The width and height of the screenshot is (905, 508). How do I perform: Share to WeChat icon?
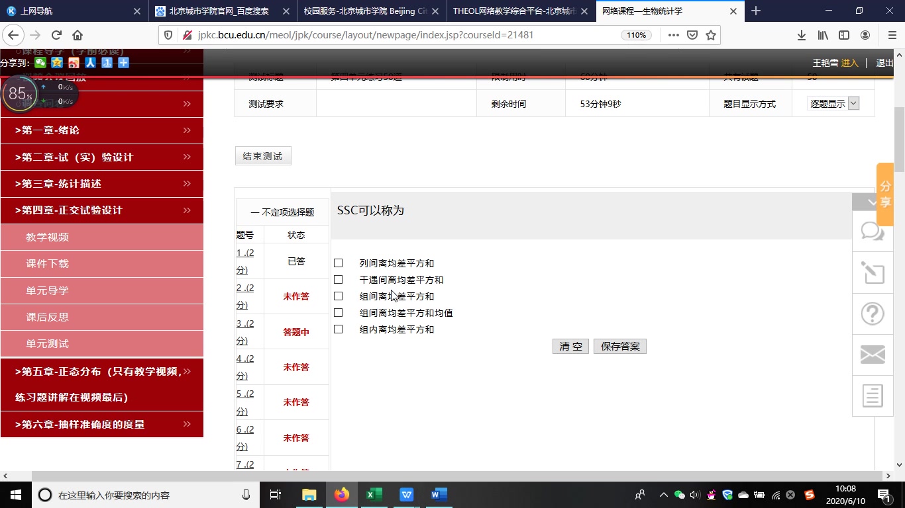click(x=41, y=63)
